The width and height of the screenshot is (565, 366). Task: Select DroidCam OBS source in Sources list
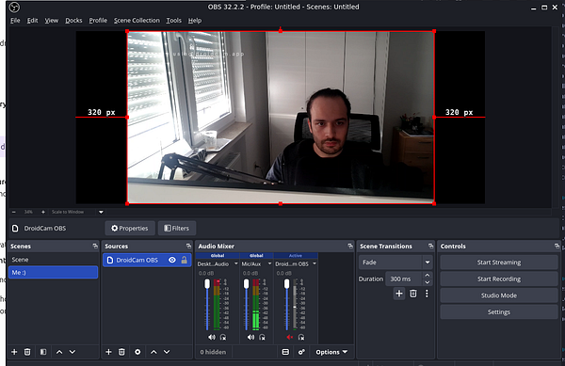click(x=147, y=260)
